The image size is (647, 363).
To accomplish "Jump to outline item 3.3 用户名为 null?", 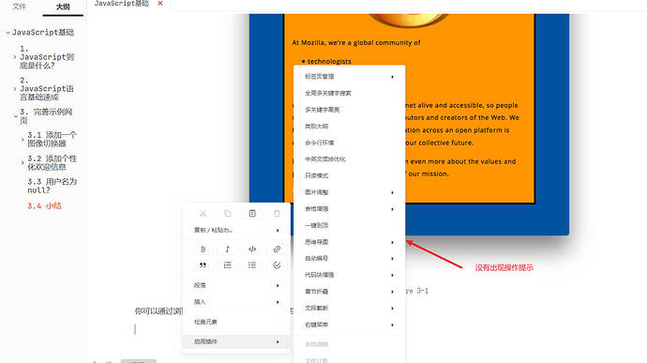I will click(52, 186).
